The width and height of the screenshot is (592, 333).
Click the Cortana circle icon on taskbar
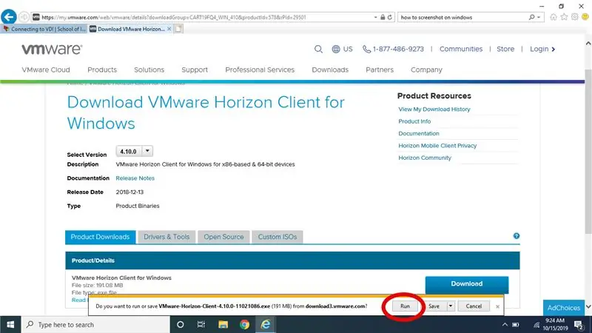pyautogui.click(x=180, y=324)
